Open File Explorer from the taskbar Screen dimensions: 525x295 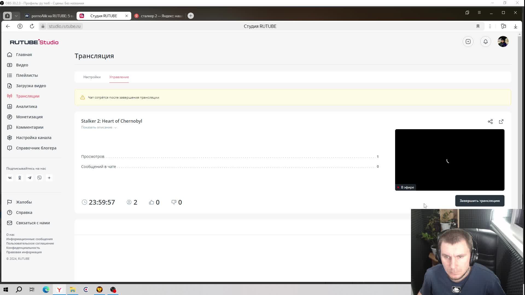(72, 290)
